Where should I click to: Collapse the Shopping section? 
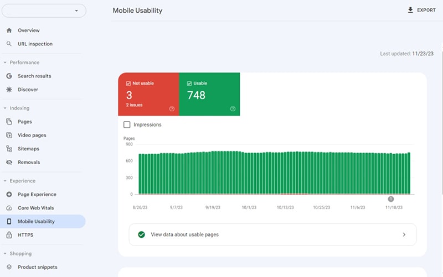point(5,254)
